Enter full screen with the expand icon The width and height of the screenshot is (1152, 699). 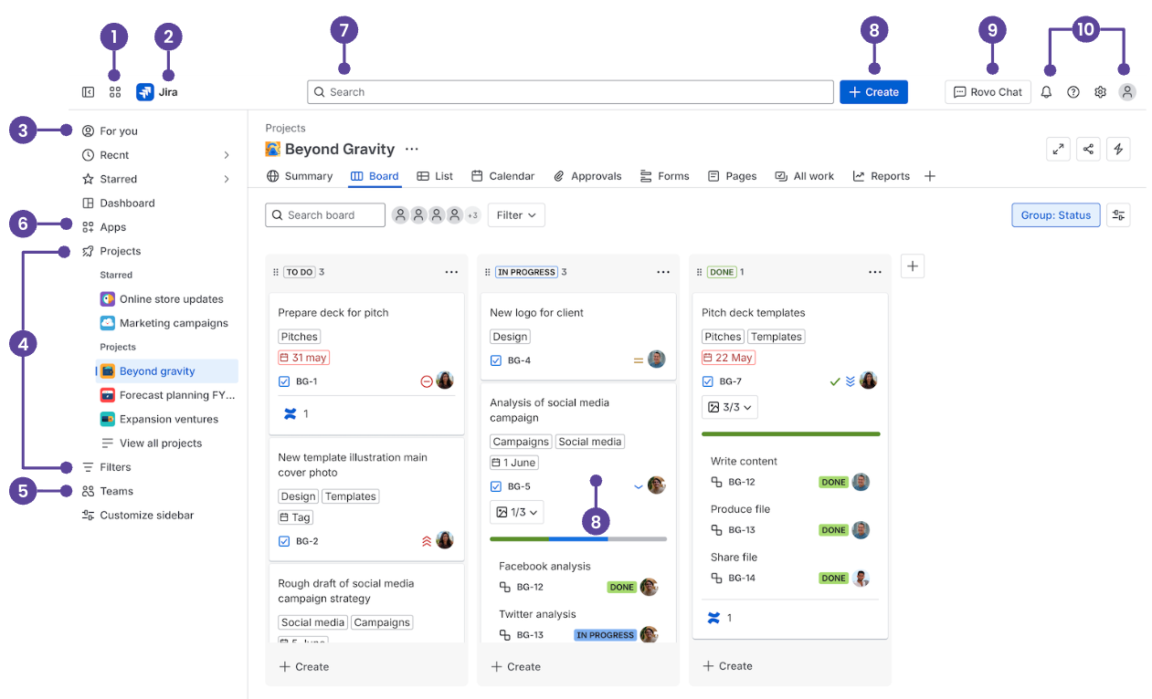tap(1058, 150)
